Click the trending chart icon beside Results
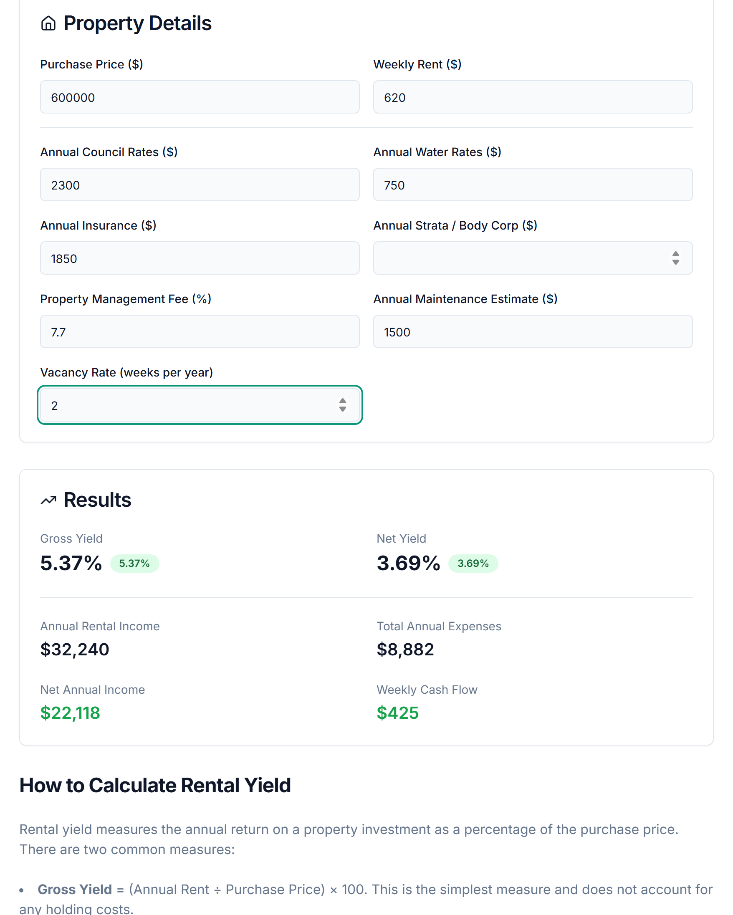Image resolution: width=733 pixels, height=915 pixels. pyautogui.click(x=48, y=500)
